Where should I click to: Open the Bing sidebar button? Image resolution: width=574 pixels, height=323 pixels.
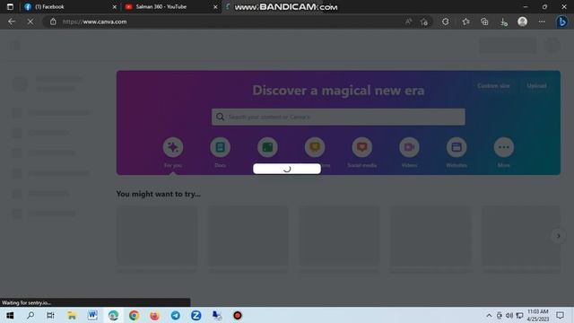pos(562,22)
